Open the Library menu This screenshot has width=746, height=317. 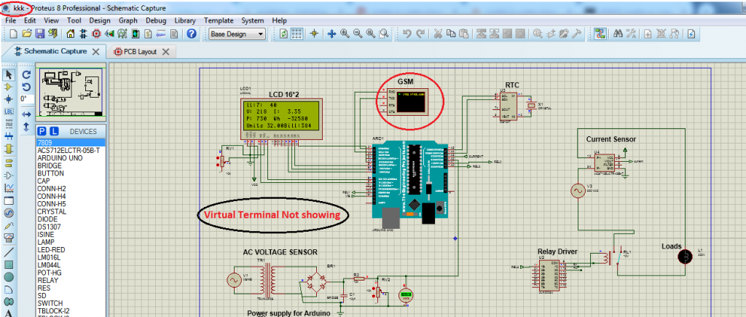pos(185,20)
